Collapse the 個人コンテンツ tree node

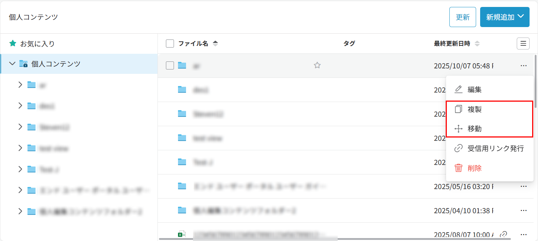click(12, 64)
